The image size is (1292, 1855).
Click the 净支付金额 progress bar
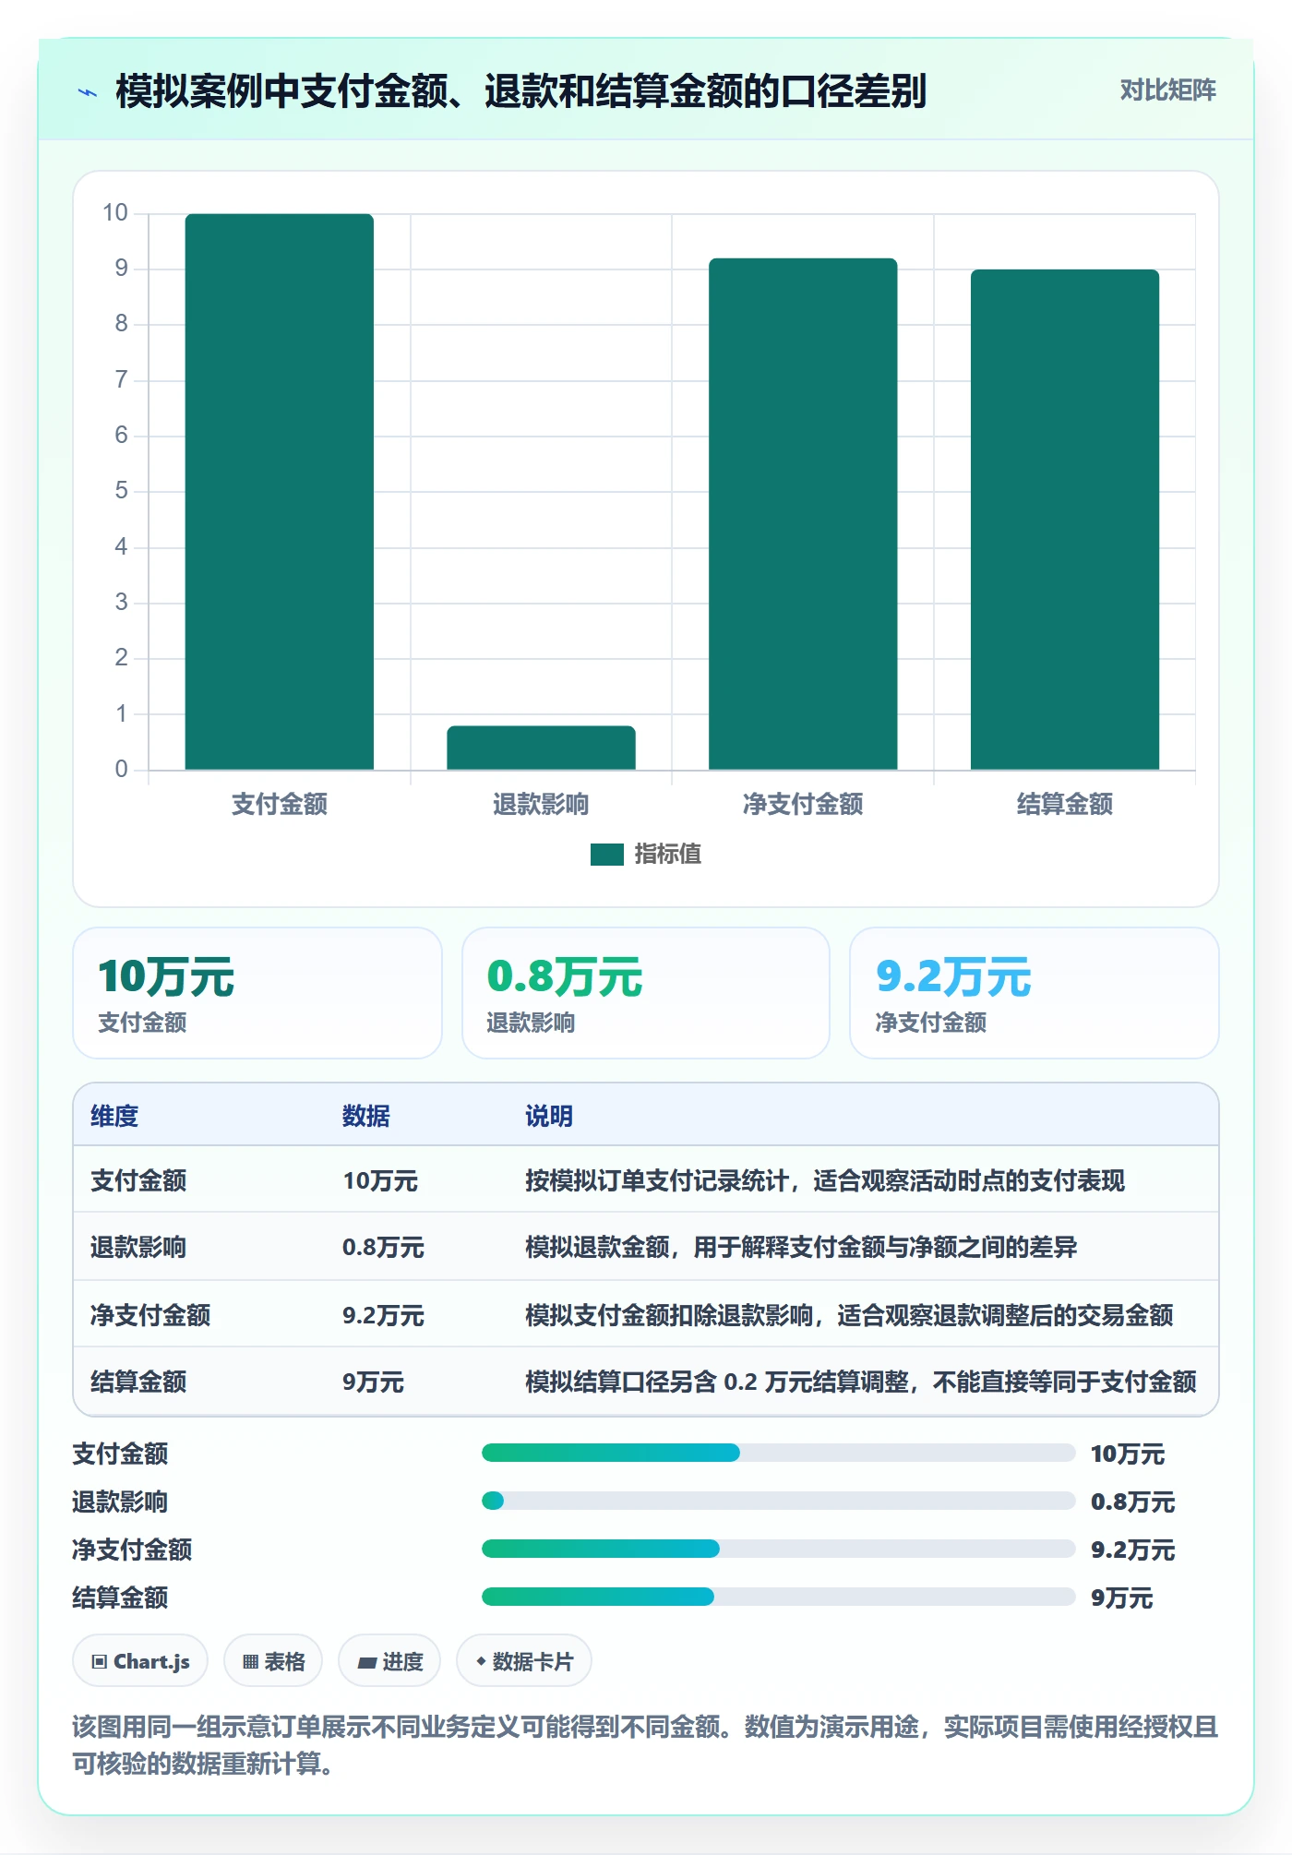[778, 1549]
